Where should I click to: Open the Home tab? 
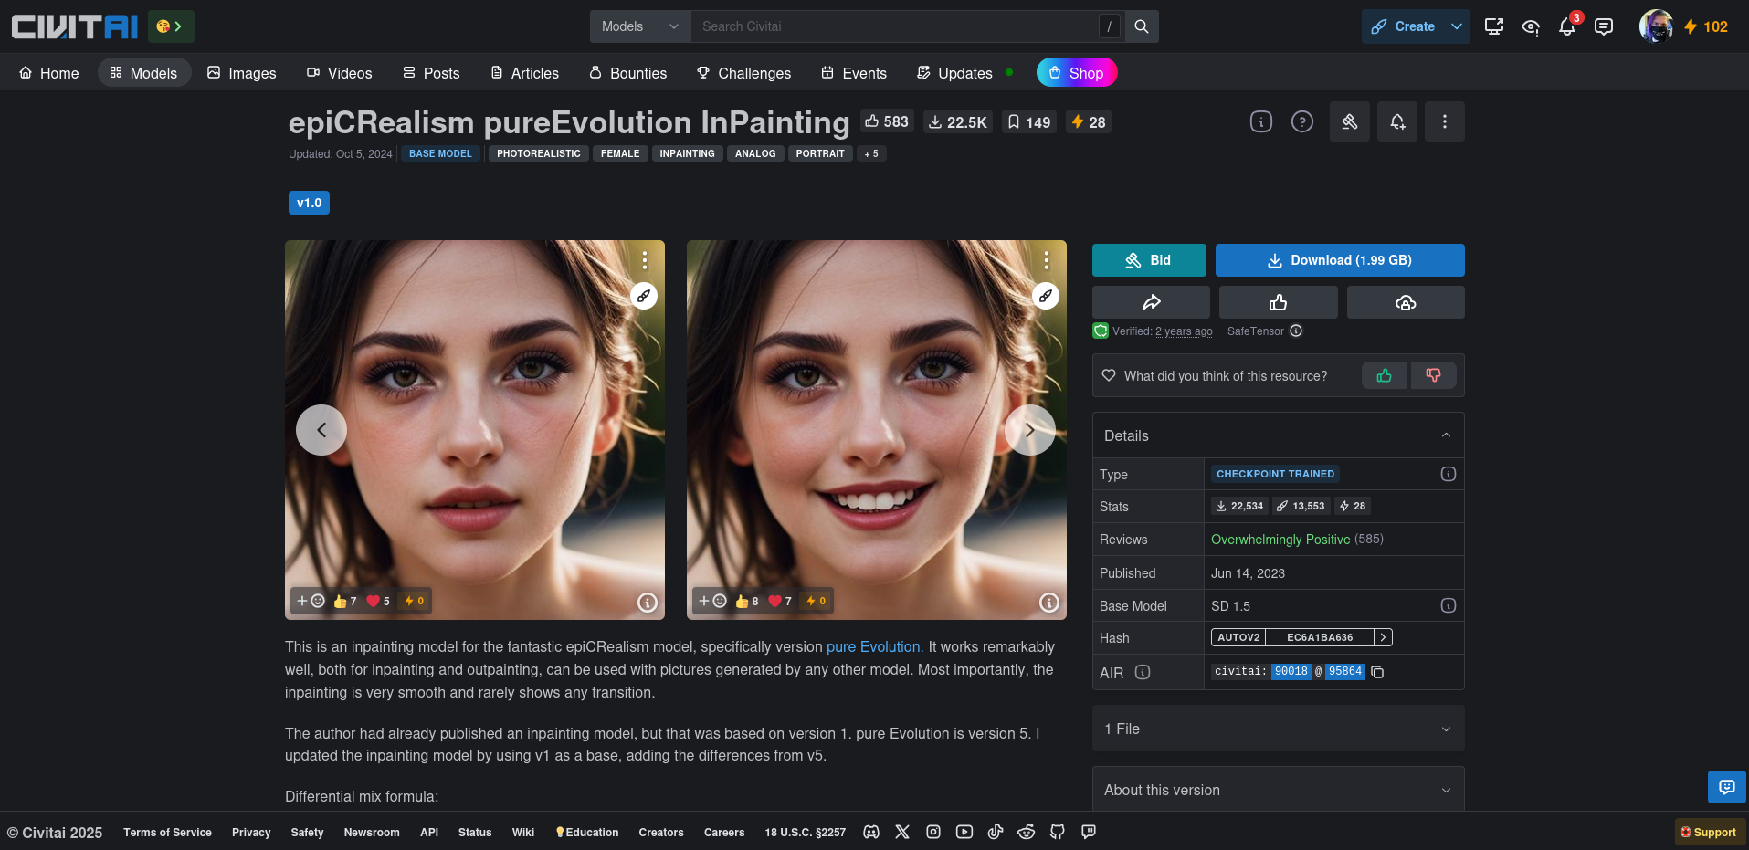click(49, 73)
